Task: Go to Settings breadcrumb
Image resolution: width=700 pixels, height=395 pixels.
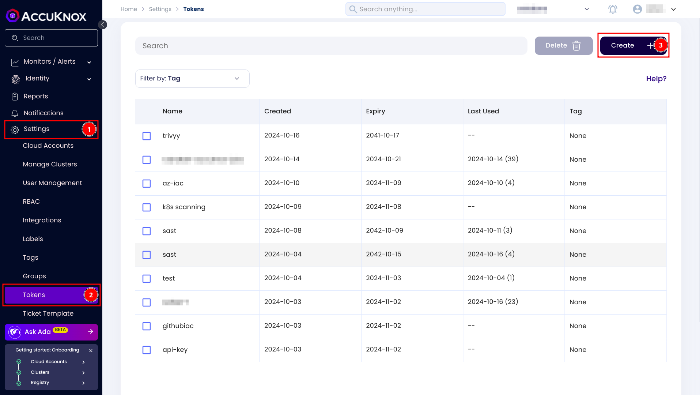Action: [x=160, y=9]
